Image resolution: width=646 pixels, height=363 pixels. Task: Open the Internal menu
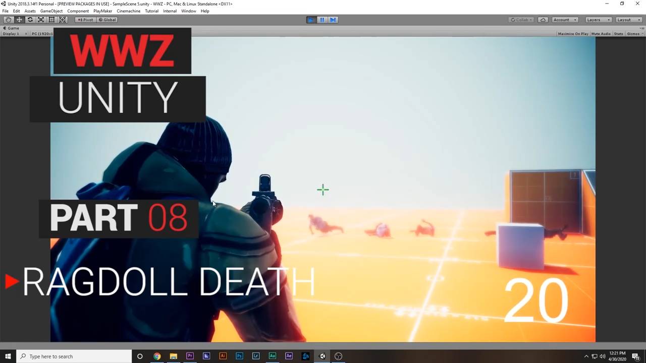(x=170, y=11)
